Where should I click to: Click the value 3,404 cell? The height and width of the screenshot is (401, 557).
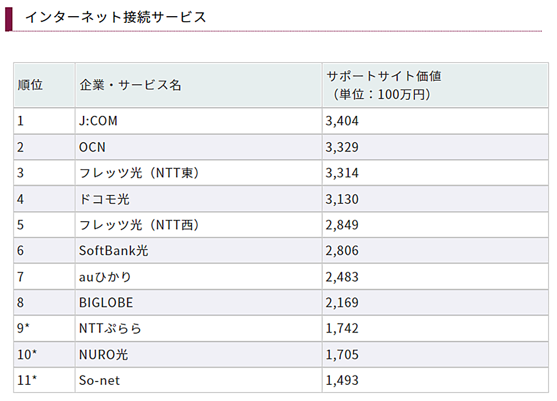(343, 121)
